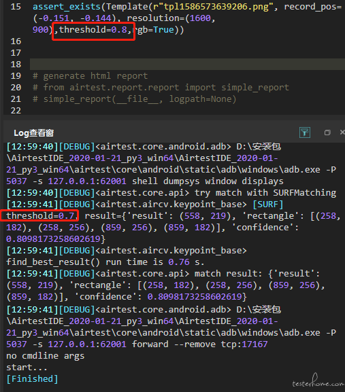The image size is (345, 392).
Task: Click the 'no cmdline args' log line
Action: click(46, 356)
